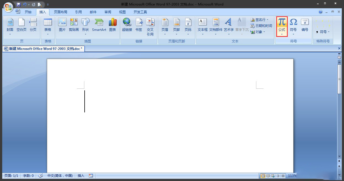Click the 签名行 signature line button
The width and height of the screenshot is (344, 181).
pyautogui.click(x=260, y=20)
